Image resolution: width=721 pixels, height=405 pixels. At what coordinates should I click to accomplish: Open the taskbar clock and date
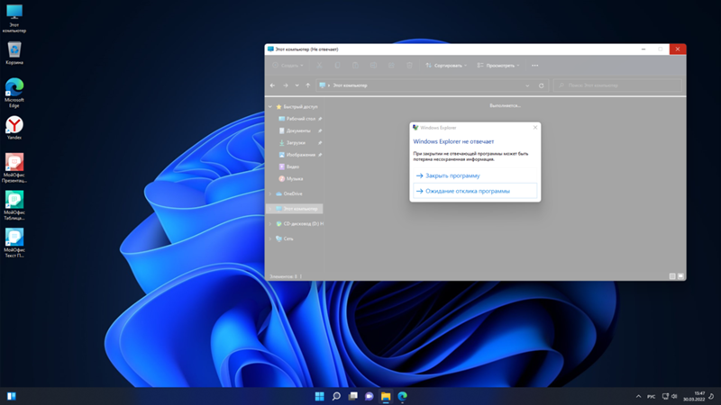(694, 396)
